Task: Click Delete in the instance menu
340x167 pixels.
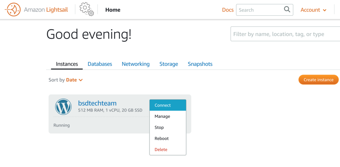Action: [168, 149]
